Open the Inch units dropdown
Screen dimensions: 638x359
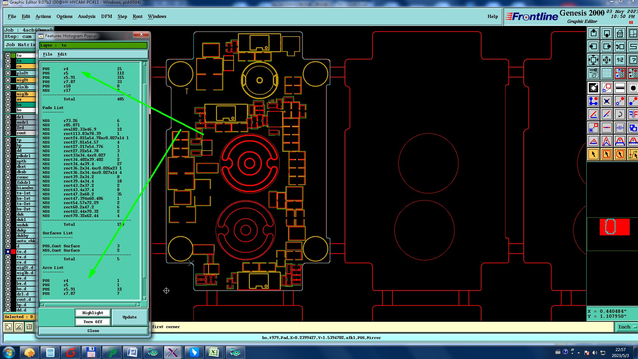[626, 327]
